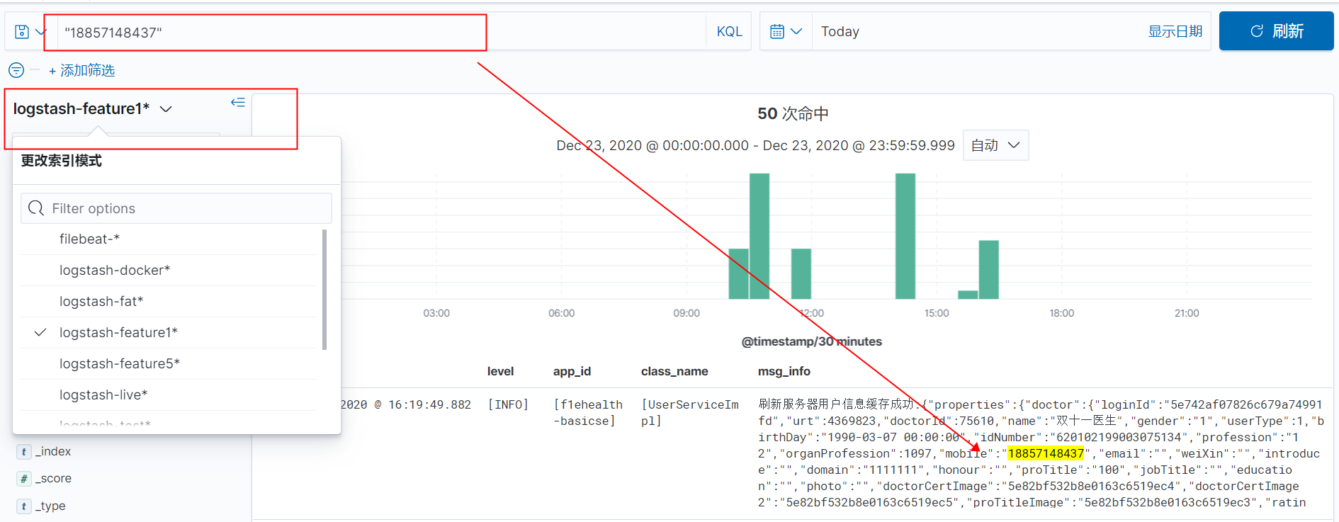The image size is (1339, 522).
Task: Click the histogram bar near 16:00
Action: 989,270
